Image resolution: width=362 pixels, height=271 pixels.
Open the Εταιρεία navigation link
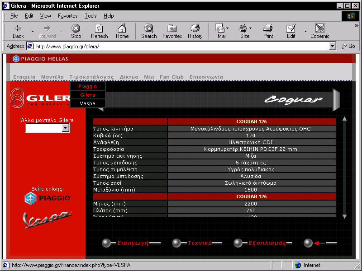tap(24, 77)
